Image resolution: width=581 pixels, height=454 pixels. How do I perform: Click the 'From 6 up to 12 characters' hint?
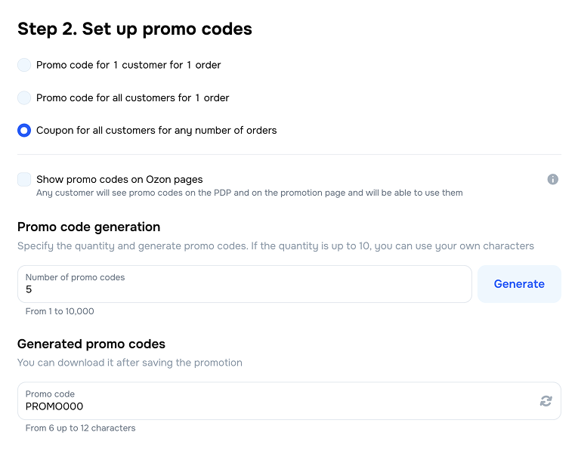click(80, 428)
